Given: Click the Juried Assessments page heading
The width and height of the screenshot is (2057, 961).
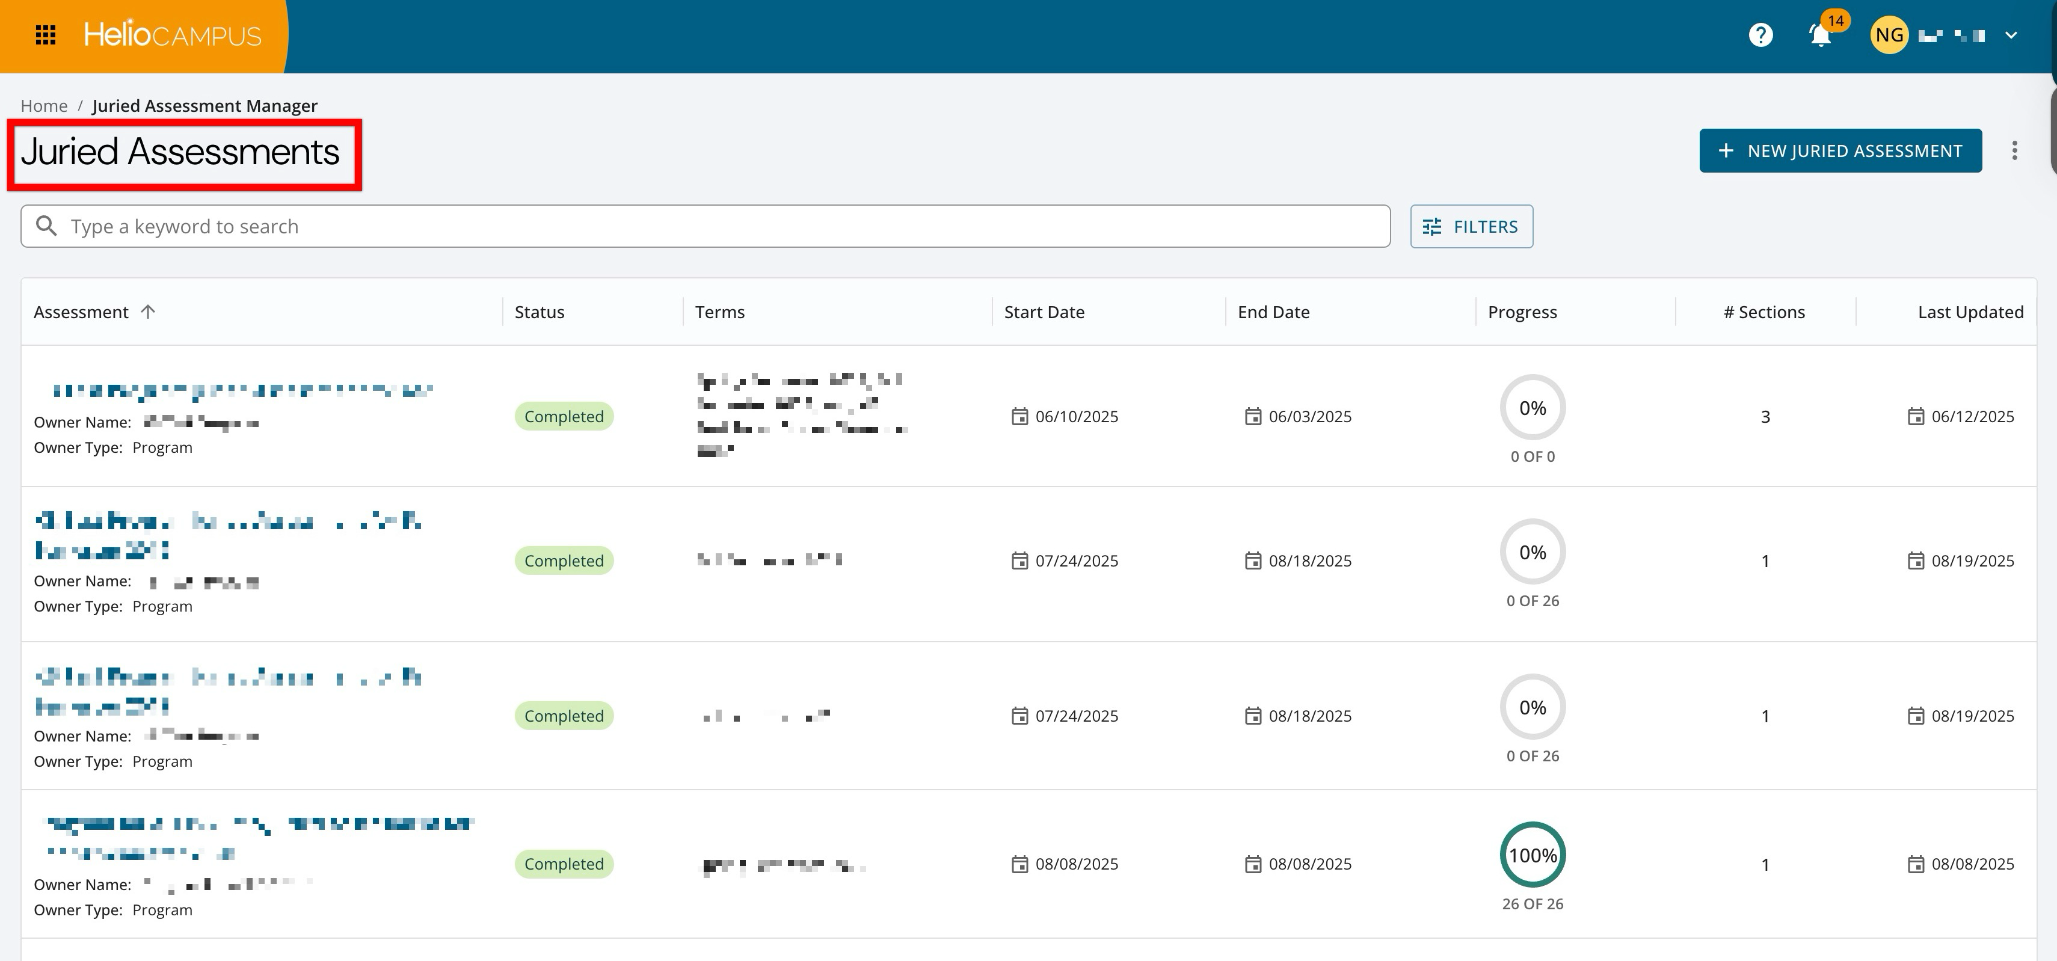Looking at the screenshot, I should (x=180, y=152).
